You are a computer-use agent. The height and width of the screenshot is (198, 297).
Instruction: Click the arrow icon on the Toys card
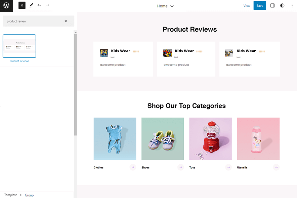pyautogui.click(x=228, y=167)
